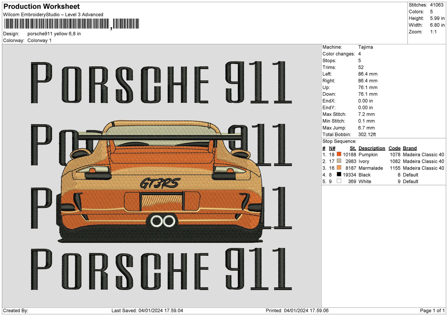Screen dimensions: 448x316
Task: Click the Width value 6.80 in
Action: (x=437, y=25)
